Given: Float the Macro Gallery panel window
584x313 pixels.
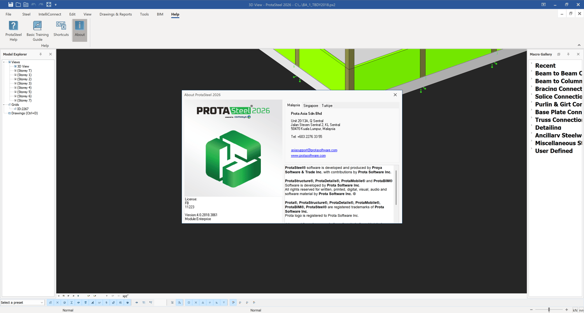Looking at the screenshot, I should [x=559, y=55].
